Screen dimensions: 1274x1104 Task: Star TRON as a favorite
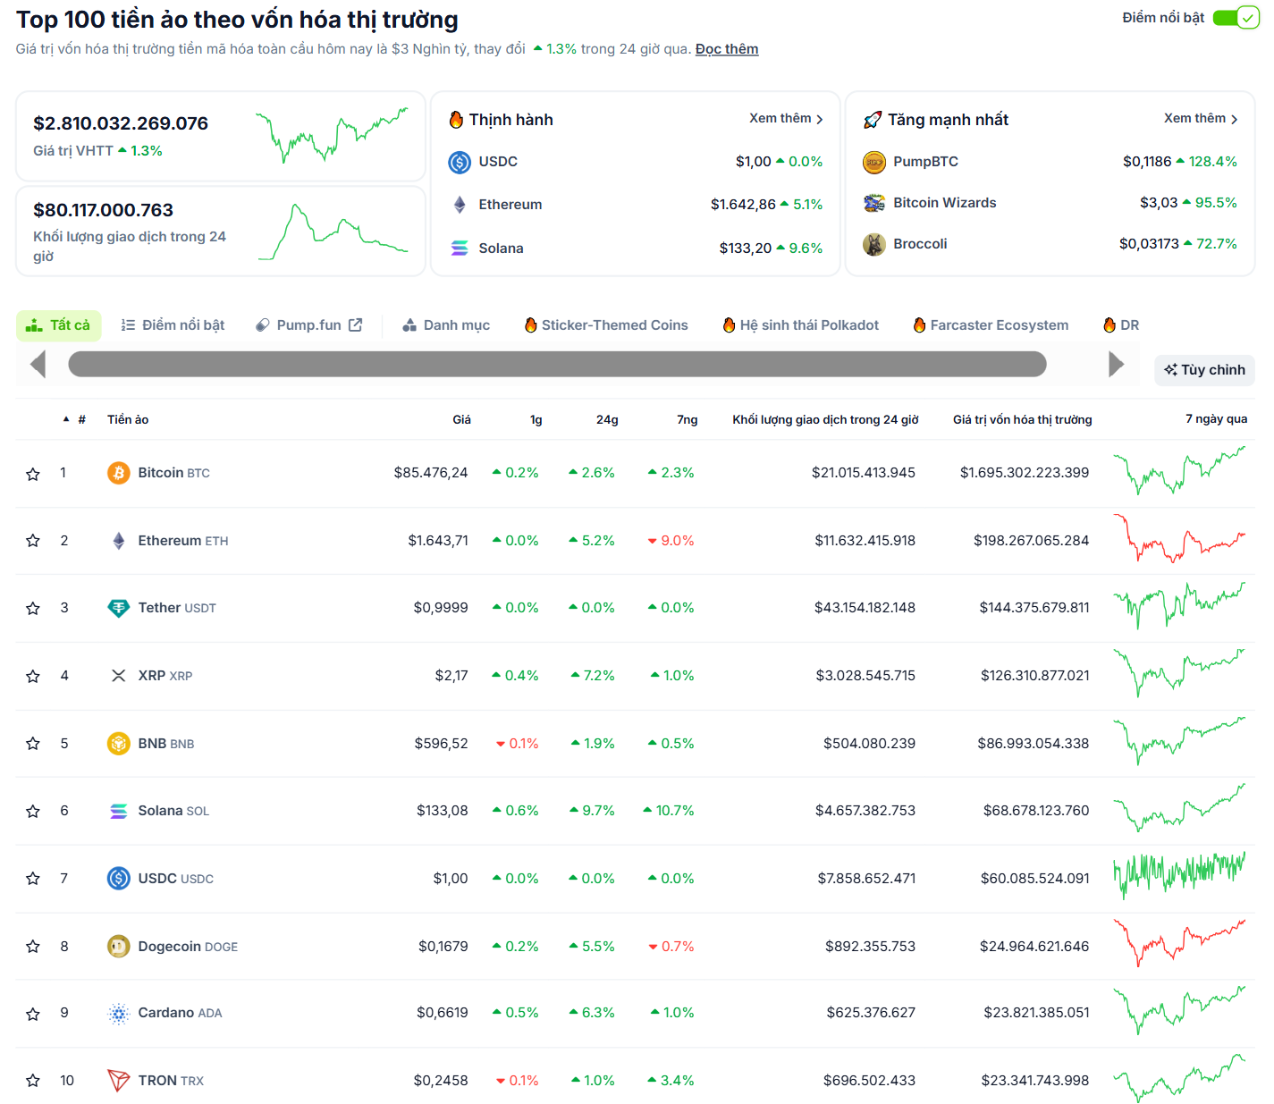(33, 1081)
